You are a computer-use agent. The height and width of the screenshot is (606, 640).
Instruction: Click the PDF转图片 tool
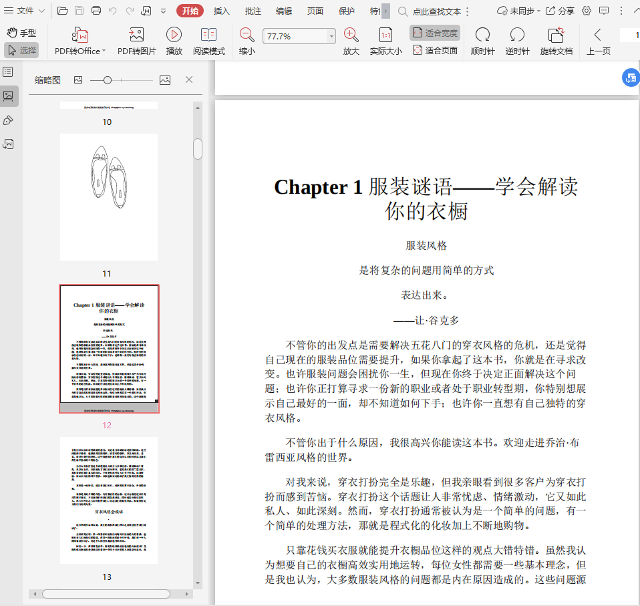[x=136, y=35]
